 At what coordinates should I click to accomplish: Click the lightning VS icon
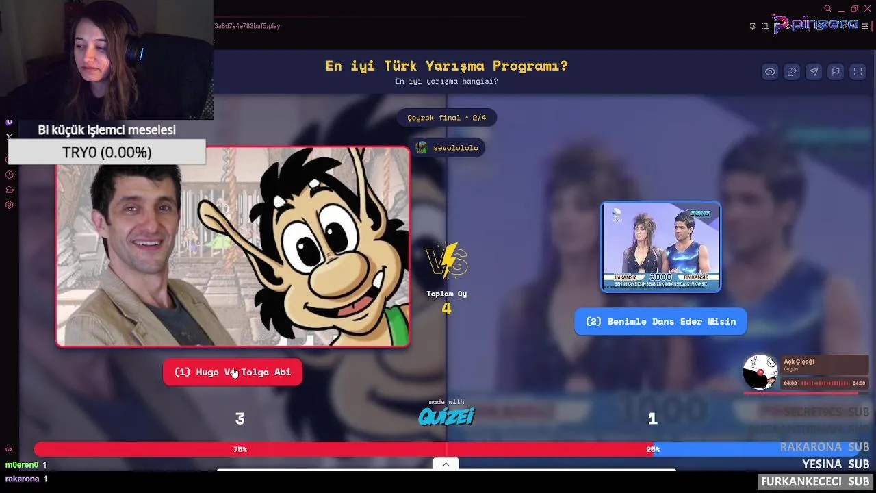[447, 262]
